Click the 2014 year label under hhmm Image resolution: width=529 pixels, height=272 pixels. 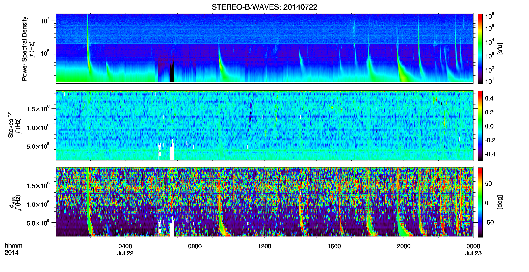point(11,253)
